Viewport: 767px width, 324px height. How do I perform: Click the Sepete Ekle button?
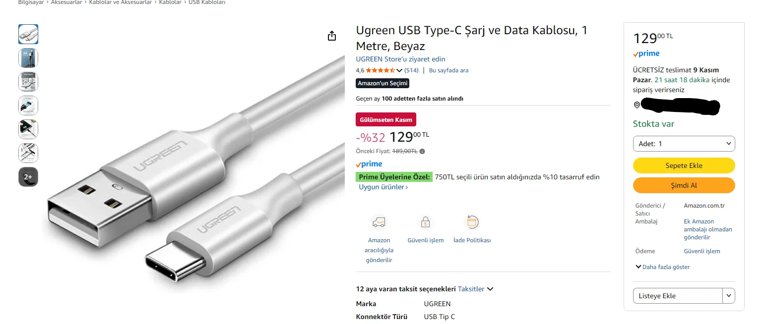(684, 165)
